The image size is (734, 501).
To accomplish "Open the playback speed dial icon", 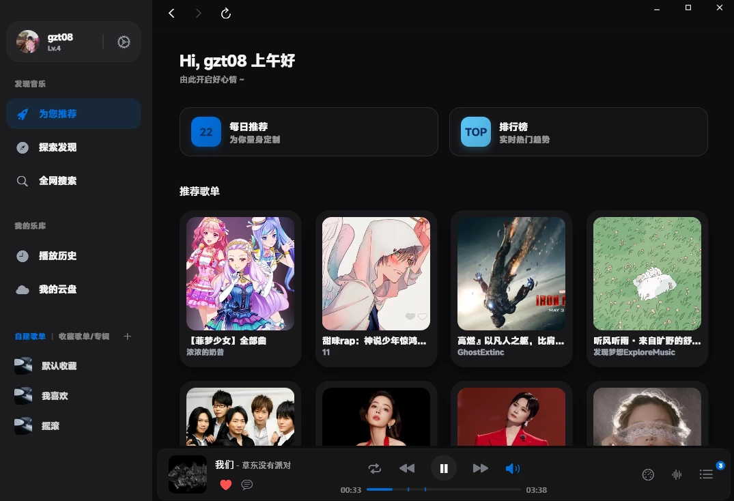I will click(647, 474).
